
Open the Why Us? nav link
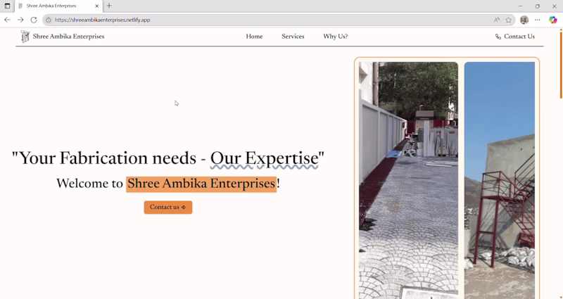pyautogui.click(x=336, y=37)
